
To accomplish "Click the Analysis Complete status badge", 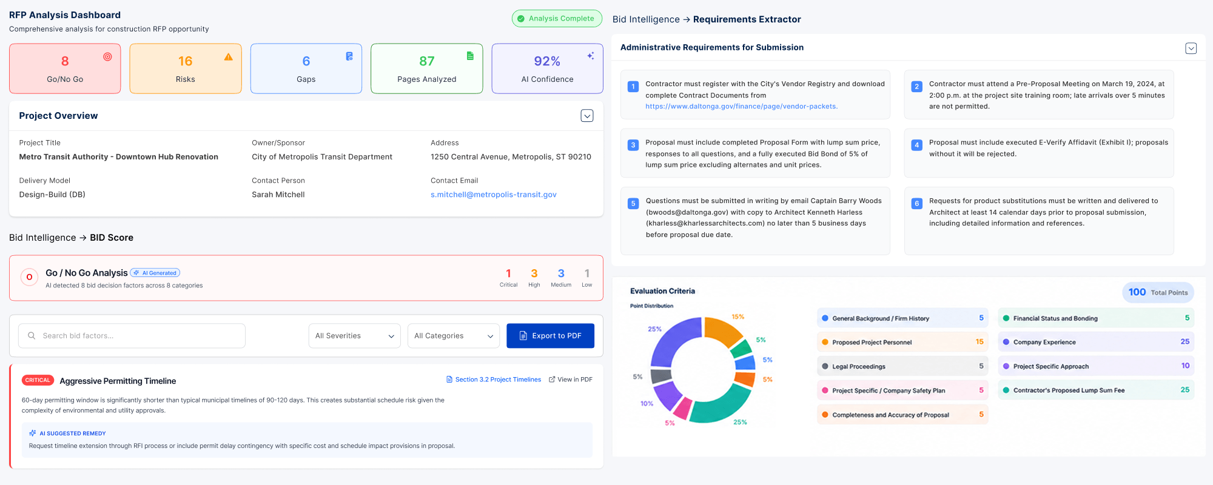I will click(x=557, y=19).
